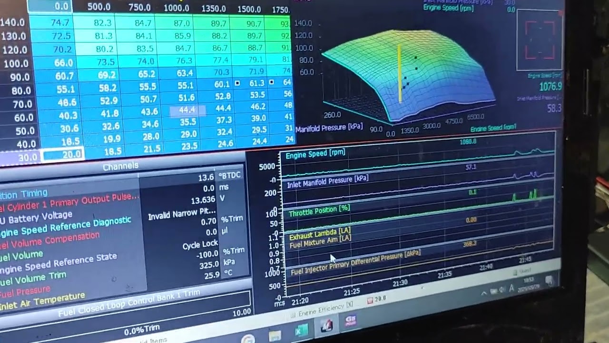
Task: Click the Inlet Manifold Pressure [kPa] graph label
Action: [328, 181]
